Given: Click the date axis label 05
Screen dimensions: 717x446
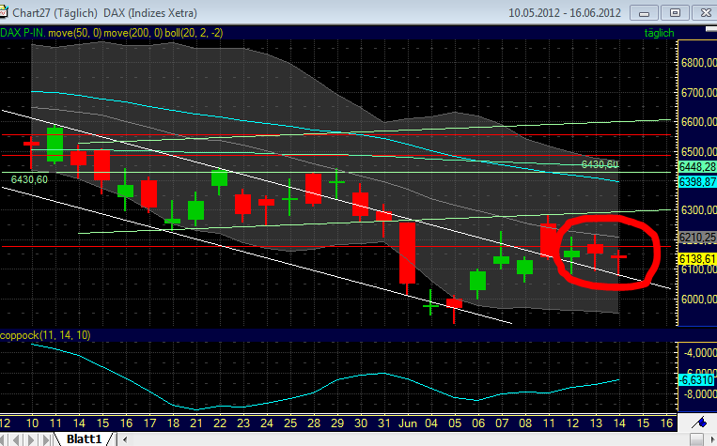Looking at the screenshot, I should click(x=455, y=423).
